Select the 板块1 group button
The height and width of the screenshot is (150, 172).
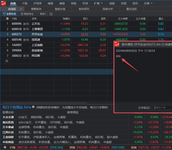(43, 14)
